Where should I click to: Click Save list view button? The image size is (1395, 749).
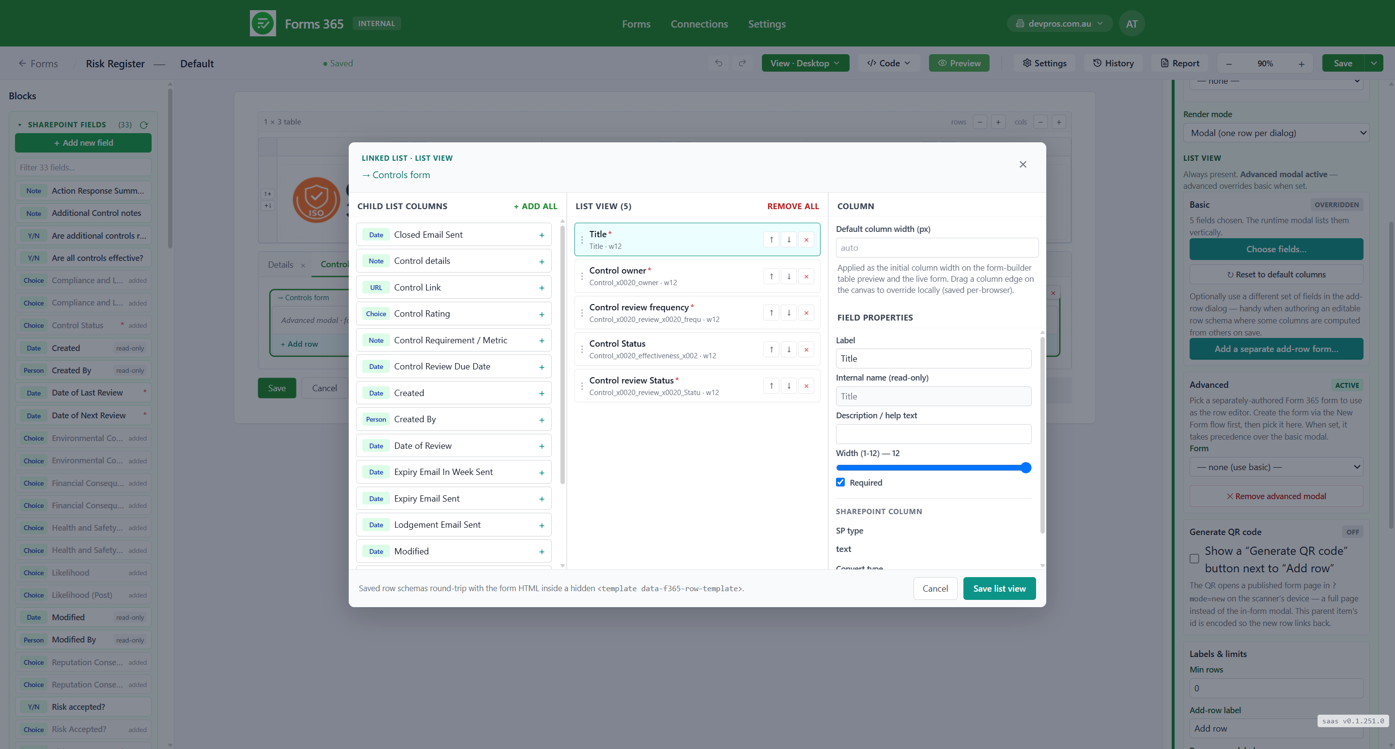click(x=999, y=589)
